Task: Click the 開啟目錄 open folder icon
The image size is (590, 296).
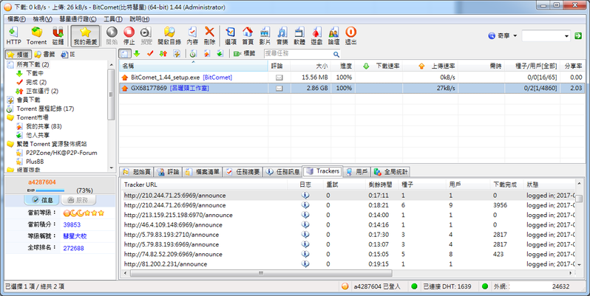Action: point(169,36)
